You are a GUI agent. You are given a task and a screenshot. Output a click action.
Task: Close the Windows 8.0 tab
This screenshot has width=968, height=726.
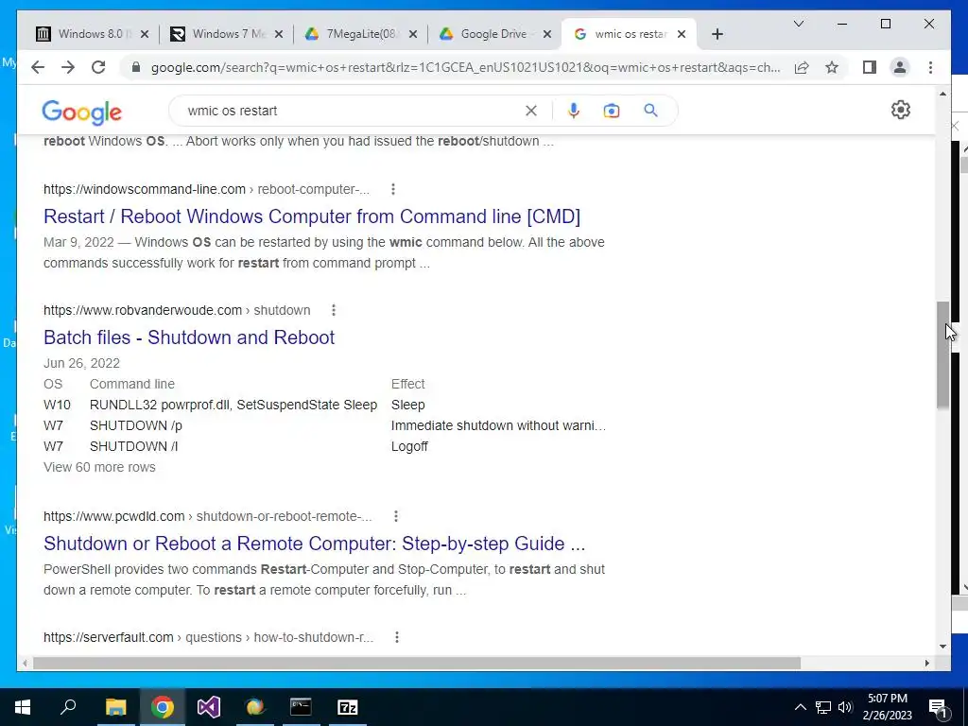click(x=145, y=34)
